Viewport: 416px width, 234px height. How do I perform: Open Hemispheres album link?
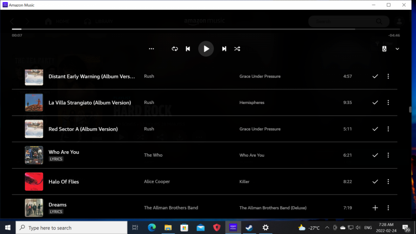[252, 102]
